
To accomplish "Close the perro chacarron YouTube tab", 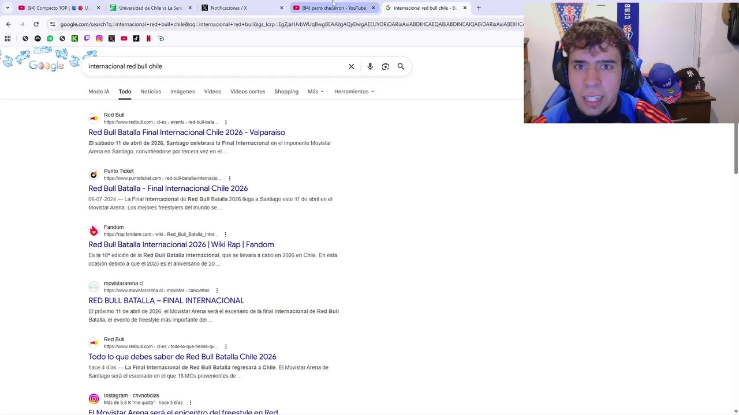I will point(373,8).
